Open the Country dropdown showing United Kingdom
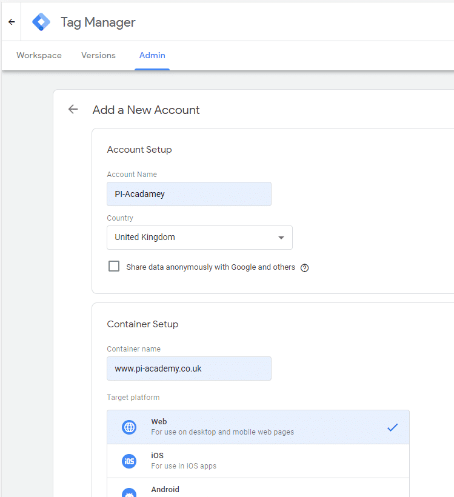Viewport: 454px width, 497px height. (x=200, y=238)
